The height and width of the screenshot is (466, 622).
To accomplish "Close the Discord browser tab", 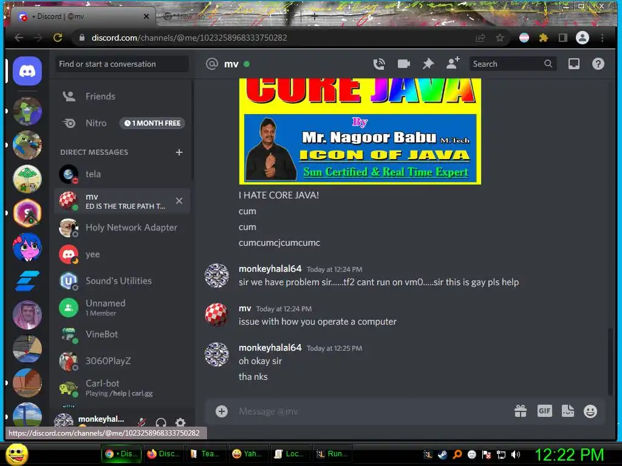I will click(146, 16).
